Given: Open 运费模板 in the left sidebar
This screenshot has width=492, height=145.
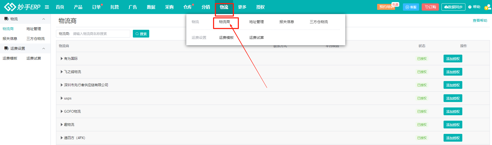Looking at the screenshot, I should [x=10, y=58].
